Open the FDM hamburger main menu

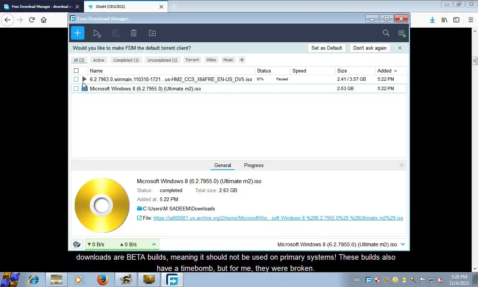401,33
